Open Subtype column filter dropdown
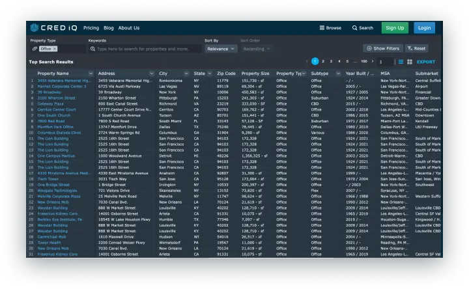Viewport: 469px width, 289px height. [338, 74]
